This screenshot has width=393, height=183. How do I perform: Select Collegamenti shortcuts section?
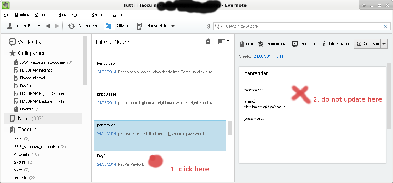(28, 53)
